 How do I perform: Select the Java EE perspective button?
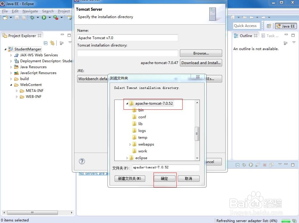[286, 26]
